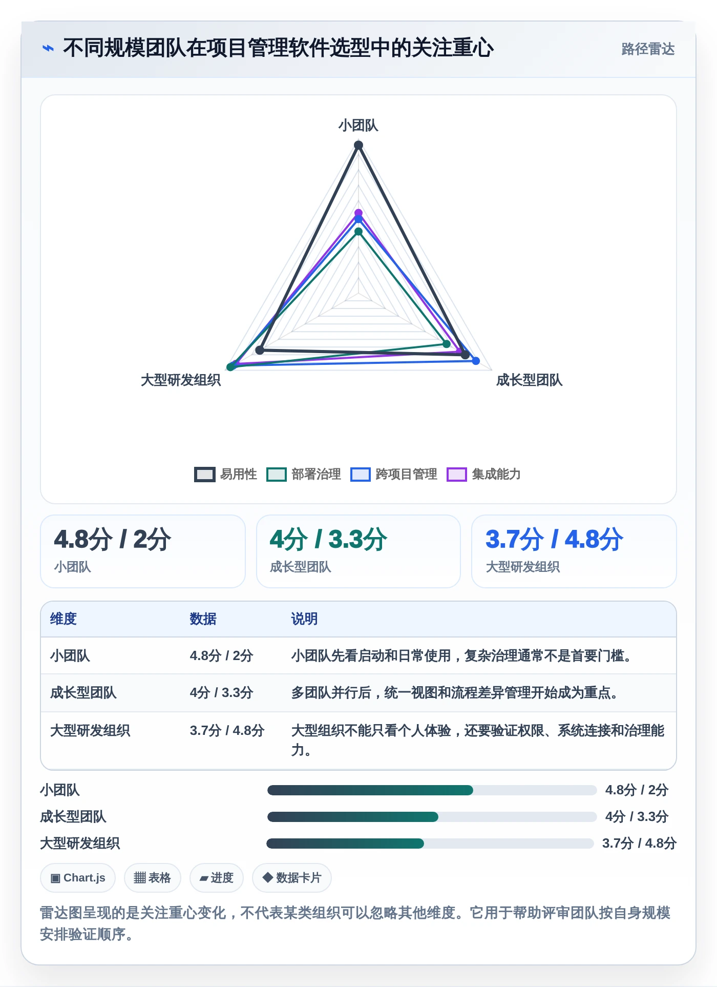Click the 路径雷达 label in header

click(x=648, y=49)
